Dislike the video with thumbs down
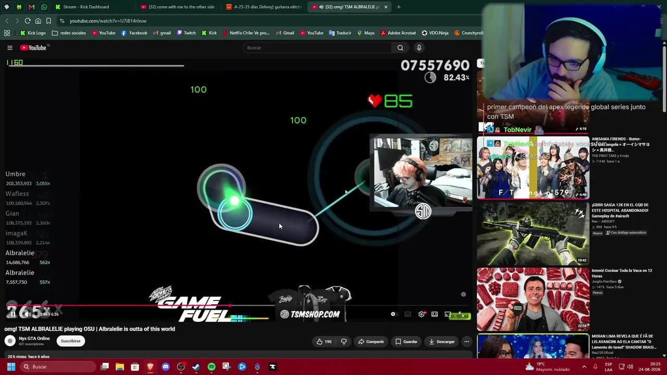 [x=344, y=342]
